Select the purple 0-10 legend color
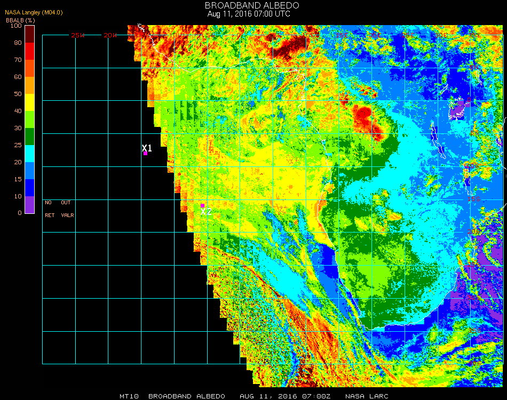This screenshot has height=400, width=507. click(29, 205)
